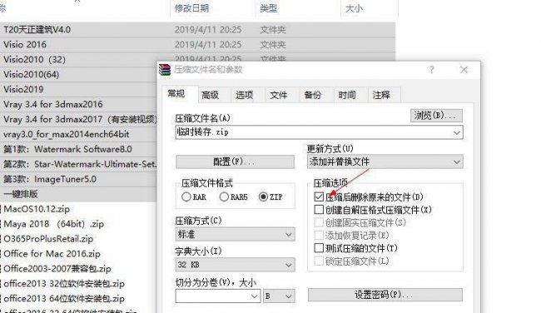This screenshot has height=313, width=541.
Task: Select the 注释 tab
Action: point(381,95)
